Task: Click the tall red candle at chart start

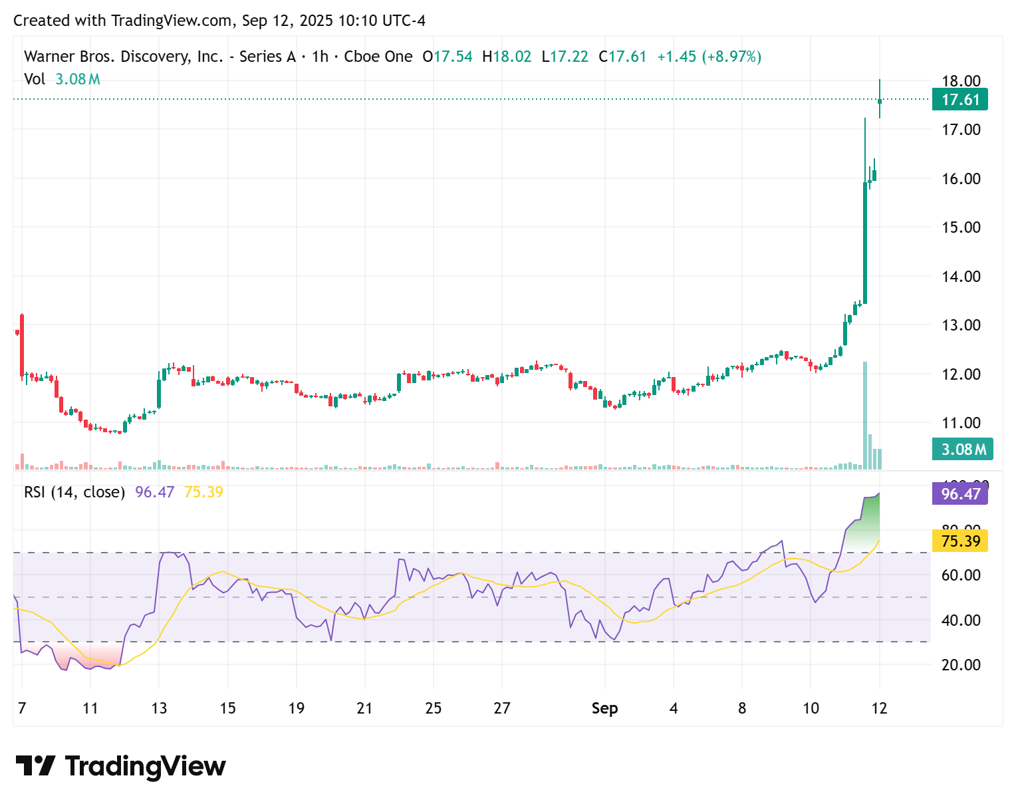Action: click(22, 345)
